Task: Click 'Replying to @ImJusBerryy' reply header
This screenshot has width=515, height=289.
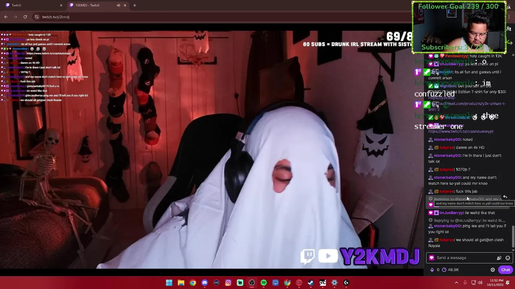Action: point(467,220)
